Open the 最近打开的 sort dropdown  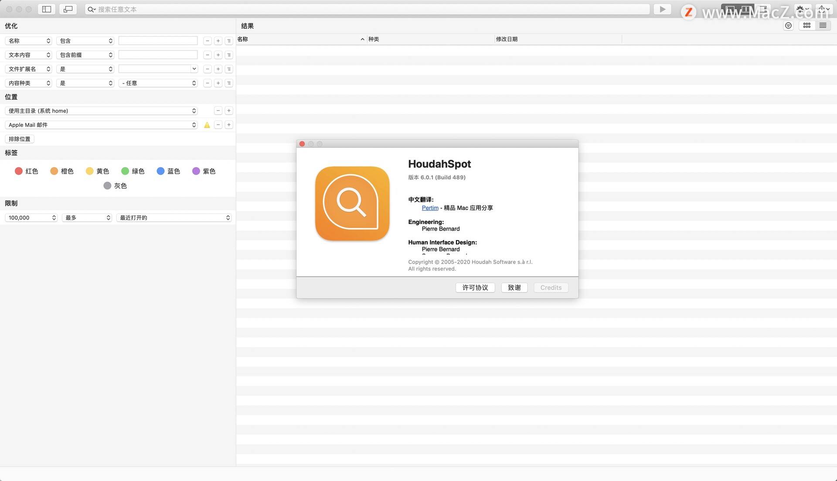click(x=174, y=217)
